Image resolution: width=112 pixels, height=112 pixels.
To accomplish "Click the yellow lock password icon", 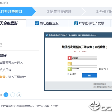I will click(x=69, y=63).
